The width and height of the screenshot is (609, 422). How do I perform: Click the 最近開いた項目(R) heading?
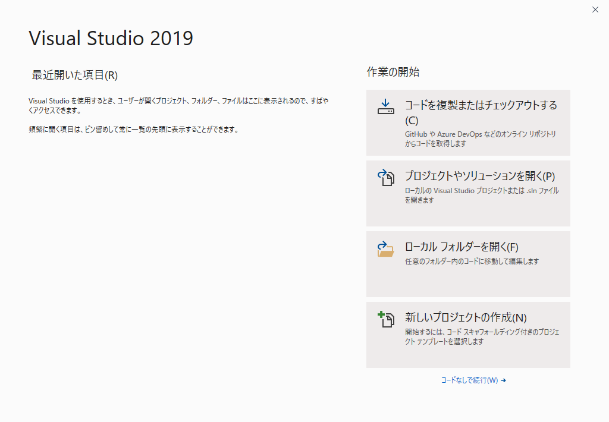[74, 75]
